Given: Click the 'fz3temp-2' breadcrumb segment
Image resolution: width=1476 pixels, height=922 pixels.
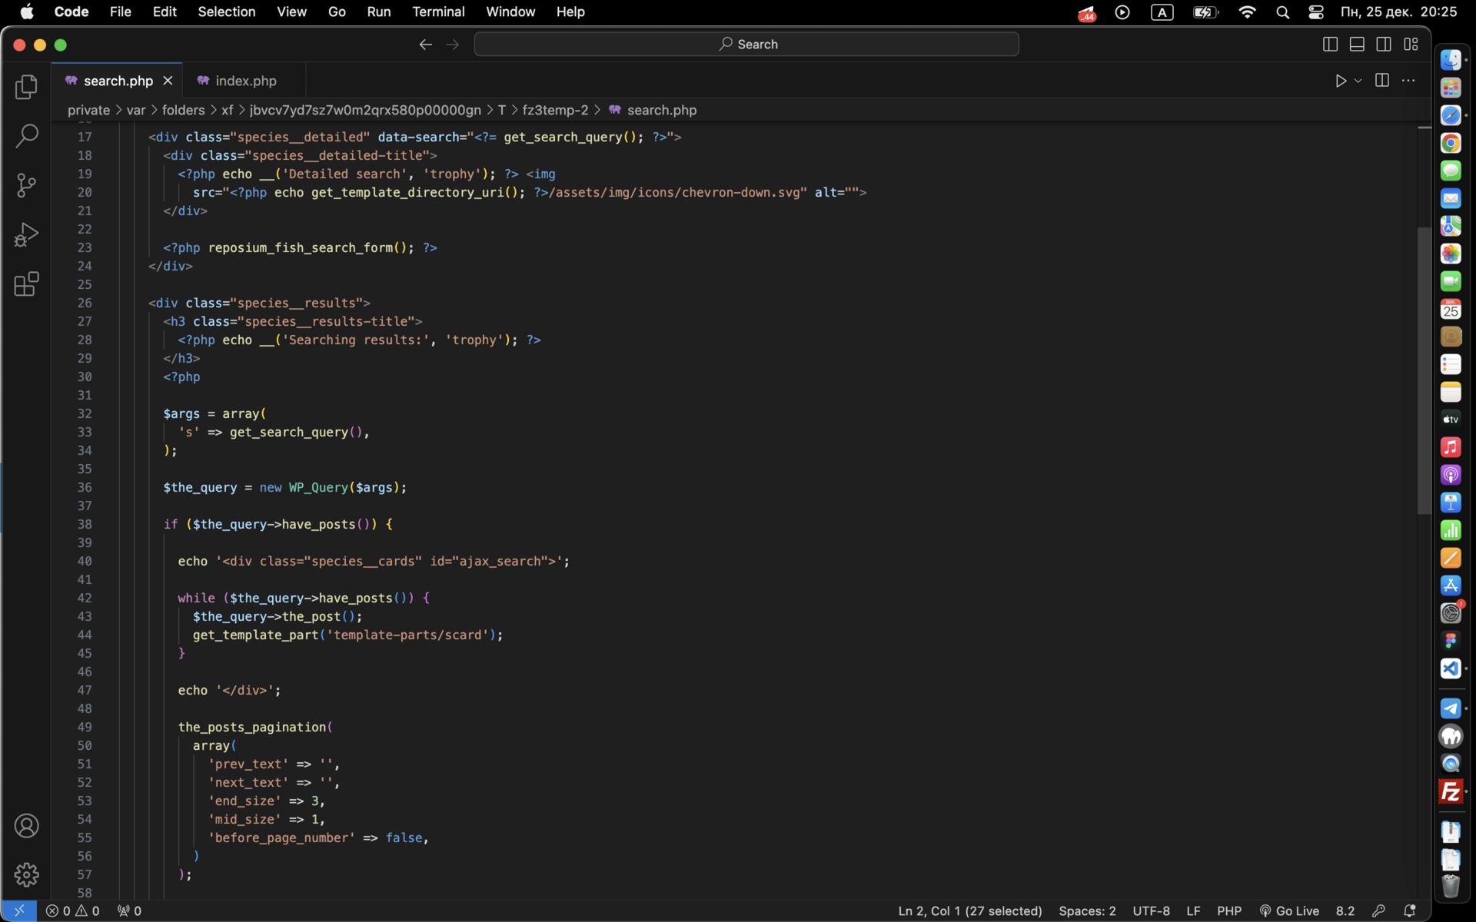Looking at the screenshot, I should coord(555,110).
